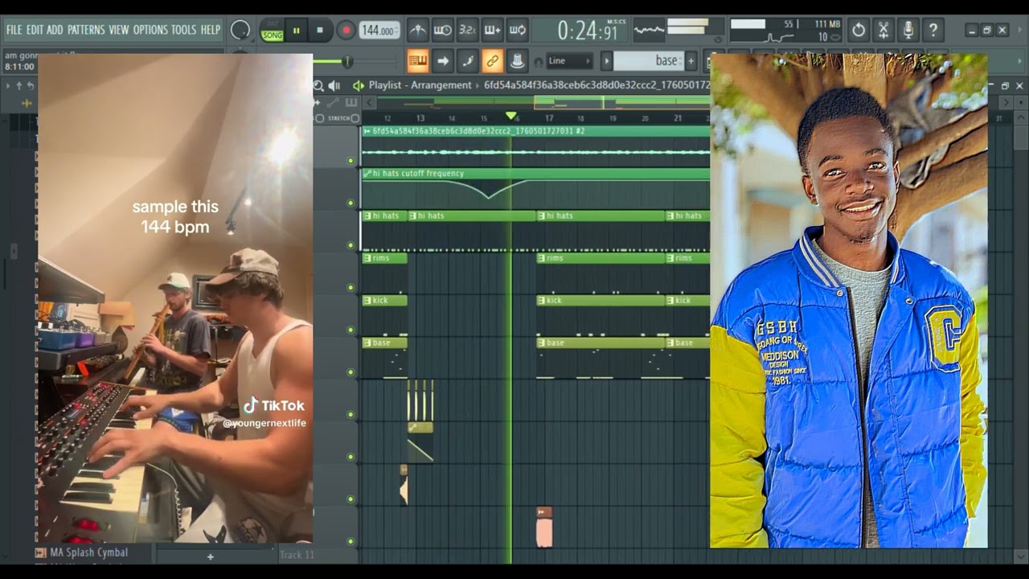Open the pattern selector arrow beside base
The width and height of the screenshot is (1029, 579).
(607, 61)
